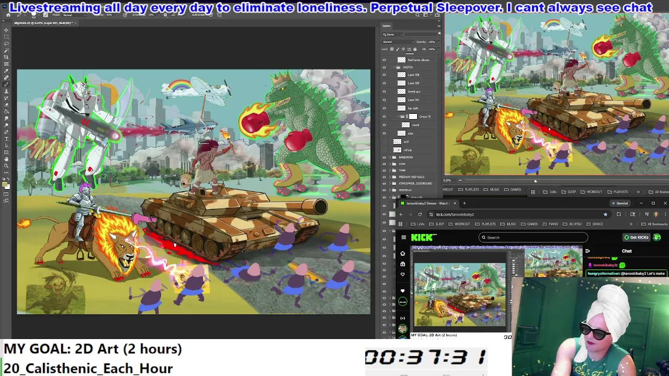Open the layer Opacity dropdown arrow
669x376 pixels.
439,42
